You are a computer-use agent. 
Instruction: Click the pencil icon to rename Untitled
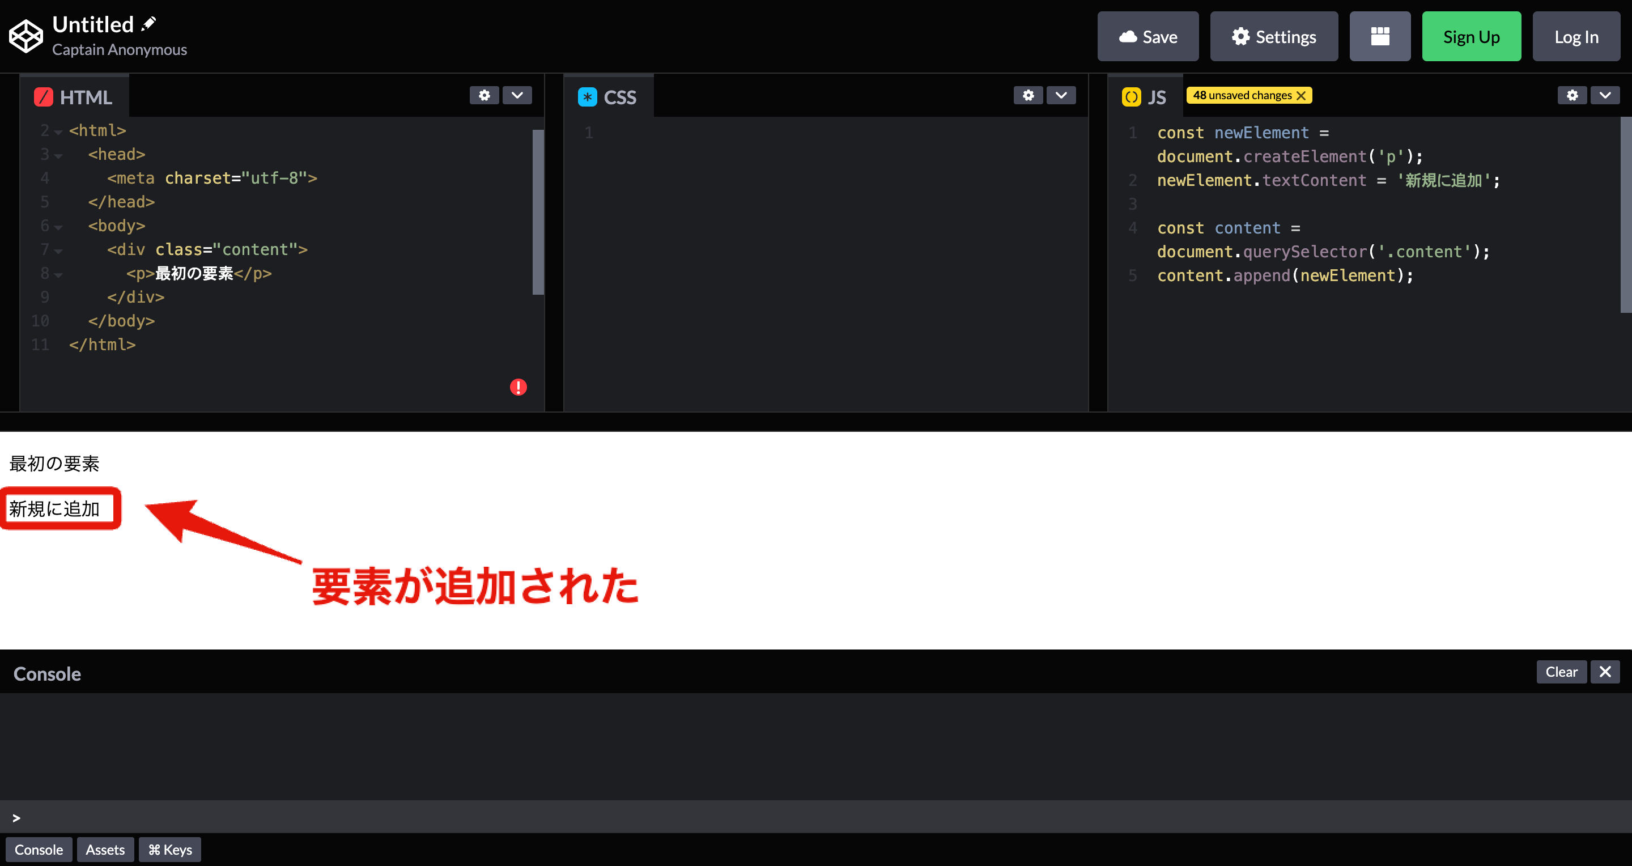tap(148, 23)
